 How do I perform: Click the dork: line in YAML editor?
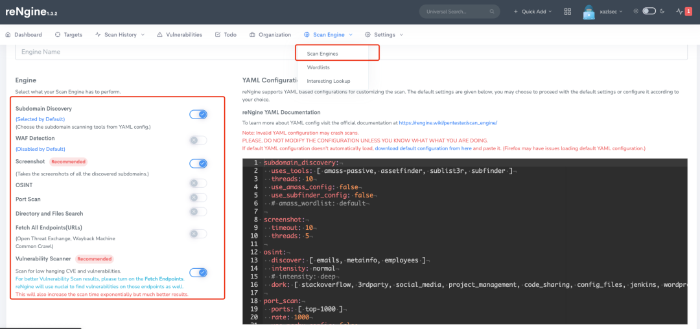[x=478, y=284]
